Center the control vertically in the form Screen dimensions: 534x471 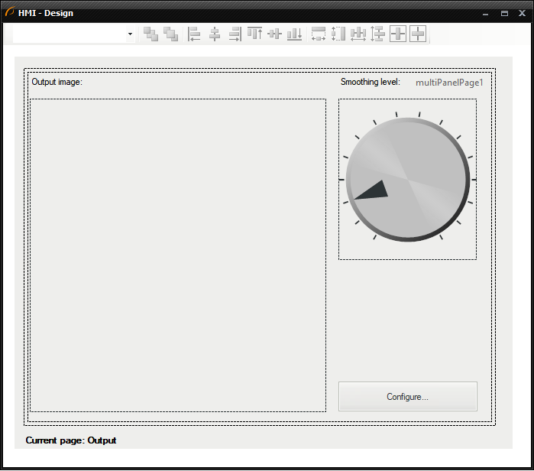click(418, 34)
